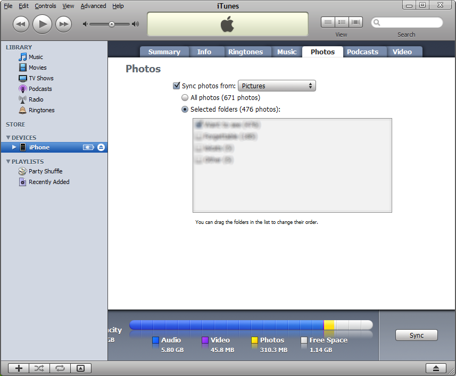Focus the iTunes search field
The width and height of the screenshot is (456, 376).
(407, 22)
